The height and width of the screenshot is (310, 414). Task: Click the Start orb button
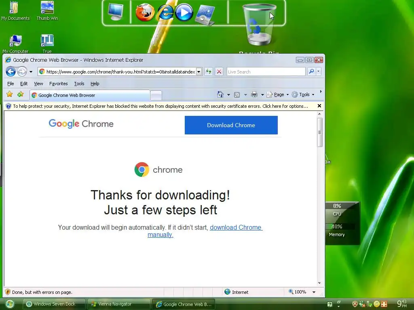10,304
